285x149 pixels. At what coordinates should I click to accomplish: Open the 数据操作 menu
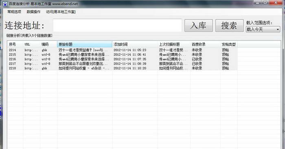[33, 12]
